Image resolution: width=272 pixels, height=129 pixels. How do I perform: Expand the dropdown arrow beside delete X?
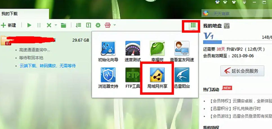[x=56, y=25]
